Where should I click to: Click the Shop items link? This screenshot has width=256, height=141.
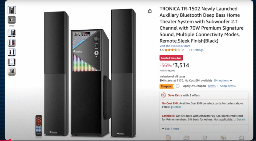pos(228,86)
